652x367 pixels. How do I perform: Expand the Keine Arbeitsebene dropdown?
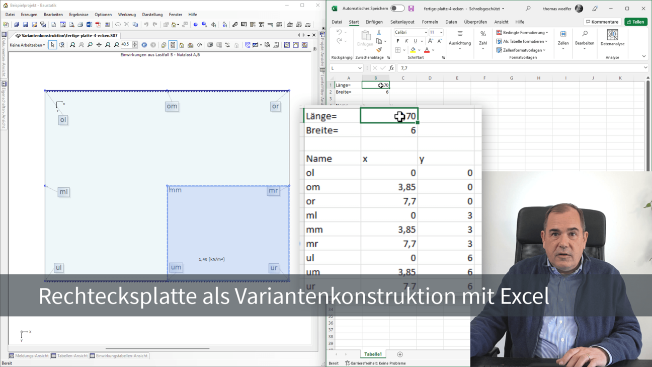28,45
